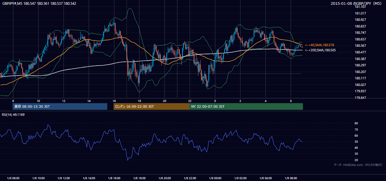This screenshot has width=386, height=181.
Task: Click price axis value 180.747
Action: coord(360,33)
